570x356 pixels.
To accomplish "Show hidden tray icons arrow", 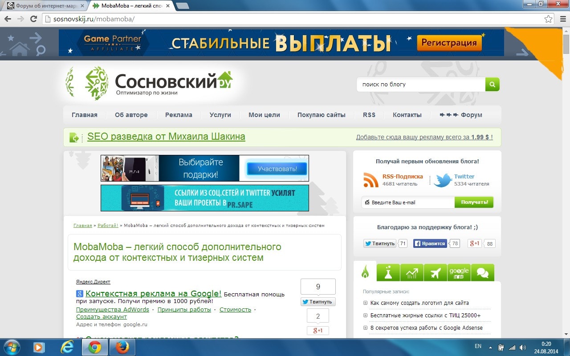I will pyautogui.click(x=490, y=347).
